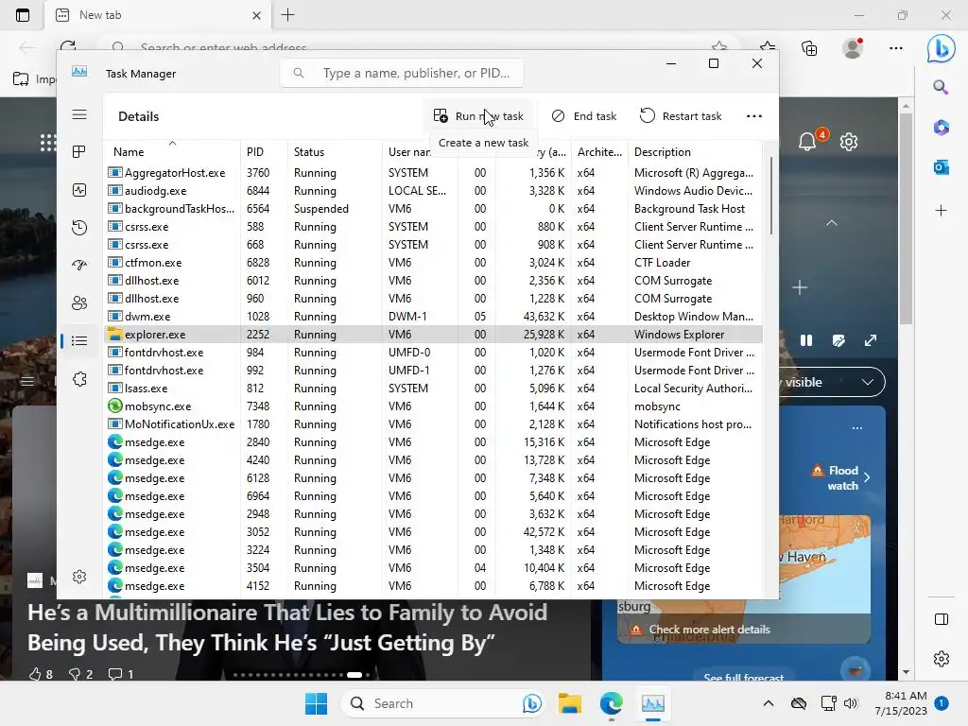Screen dimensions: 968x726
Task: Click Check more alert details link
Action: (x=709, y=630)
